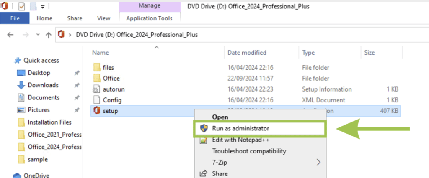Open the File ribbon tab
This screenshot has width=429, height=178.
(15, 18)
